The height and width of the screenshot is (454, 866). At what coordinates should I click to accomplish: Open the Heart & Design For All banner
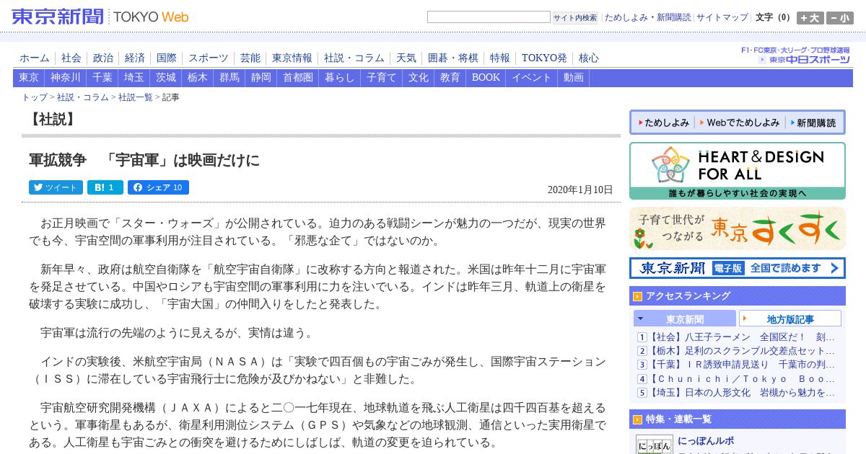tap(738, 171)
